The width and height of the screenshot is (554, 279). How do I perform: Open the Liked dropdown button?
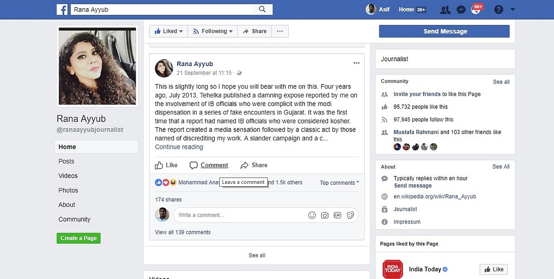[169, 31]
